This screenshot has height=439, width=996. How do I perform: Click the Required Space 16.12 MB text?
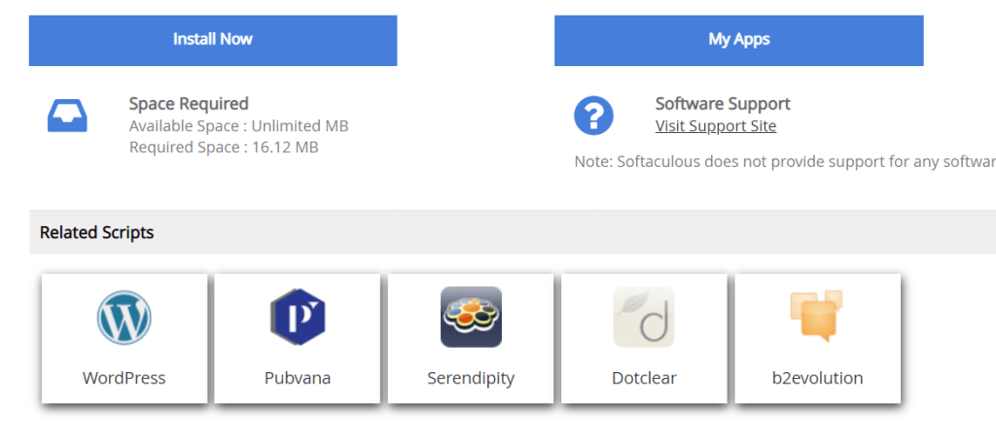224,148
